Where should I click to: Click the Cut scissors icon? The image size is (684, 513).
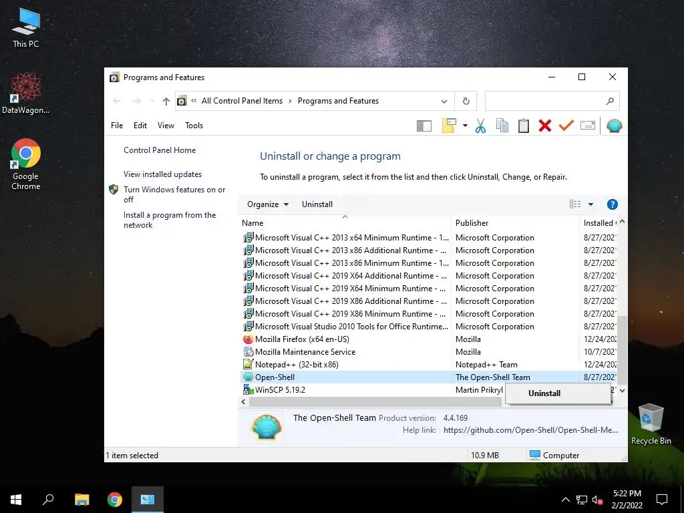coord(480,126)
